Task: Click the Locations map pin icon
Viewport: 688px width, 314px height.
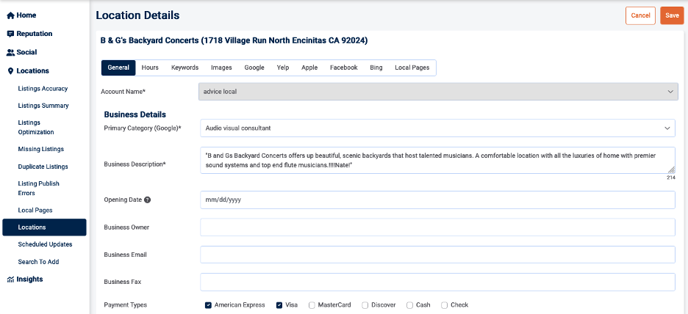Action: click(x=10, y=71)
